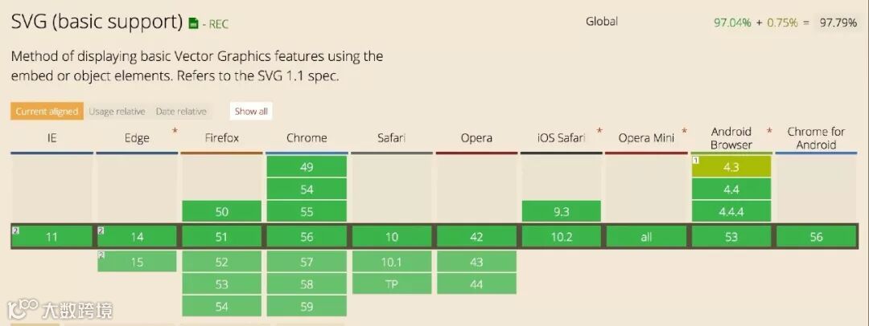Open the REC specification link
869x326 pixels.
[x=218, y=24]
